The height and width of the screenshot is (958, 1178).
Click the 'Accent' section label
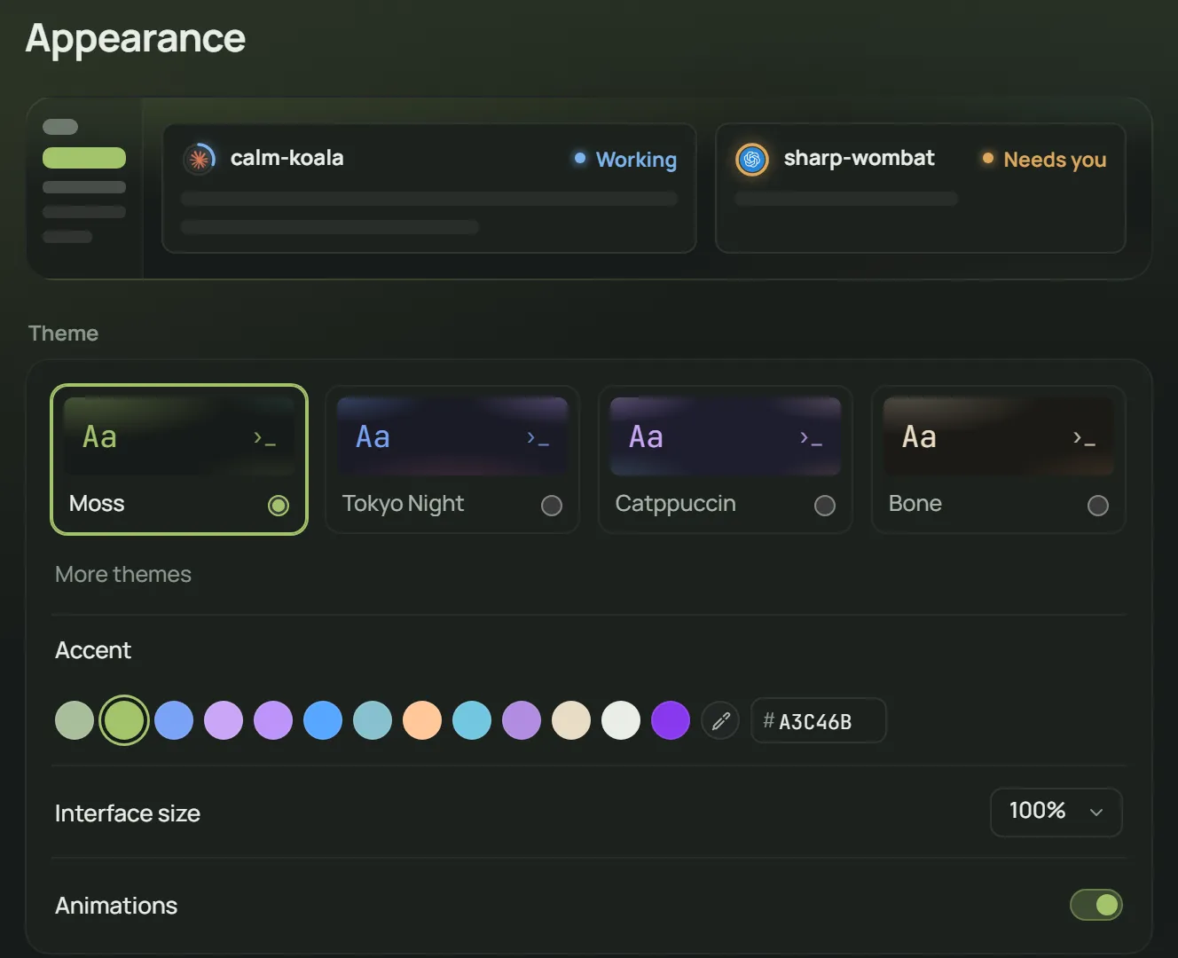(x=93, y=650)
